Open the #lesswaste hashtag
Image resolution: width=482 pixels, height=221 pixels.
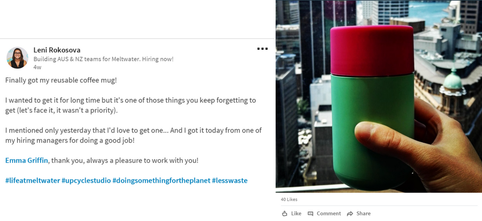(230, 180)
